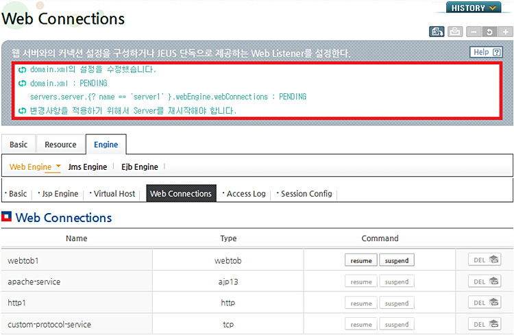The image size is (514, 335).
Task: Delete the http1 connection
Action: click(485, 303)
